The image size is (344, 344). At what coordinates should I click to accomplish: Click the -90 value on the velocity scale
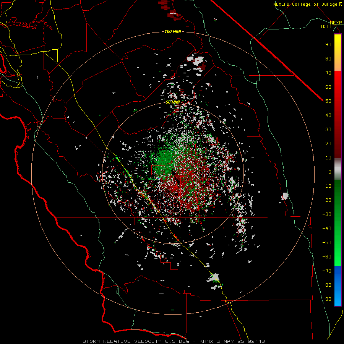coord(327,299)
